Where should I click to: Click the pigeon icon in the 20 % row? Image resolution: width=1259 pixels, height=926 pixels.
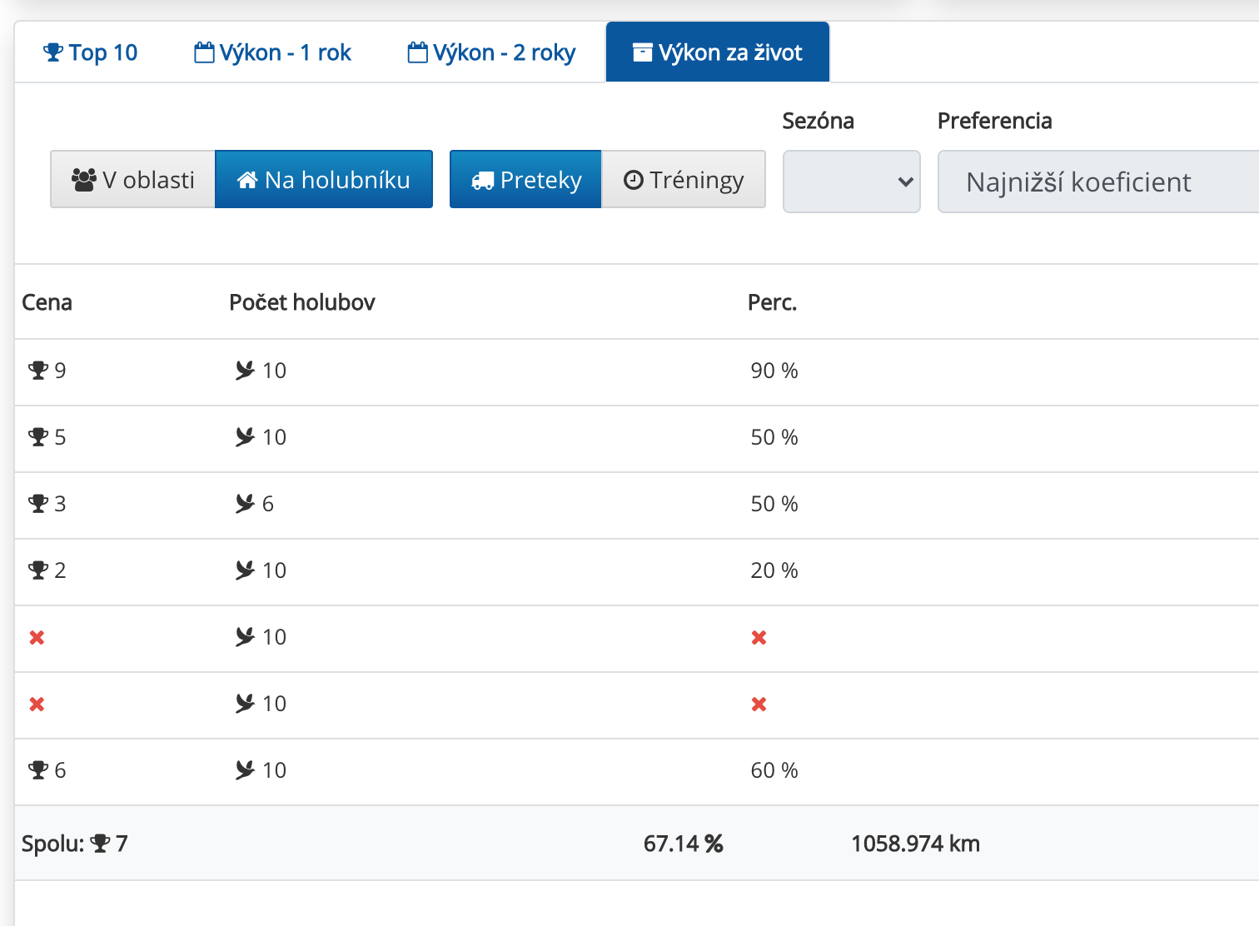pyautogui.click(x=245, y=570)
